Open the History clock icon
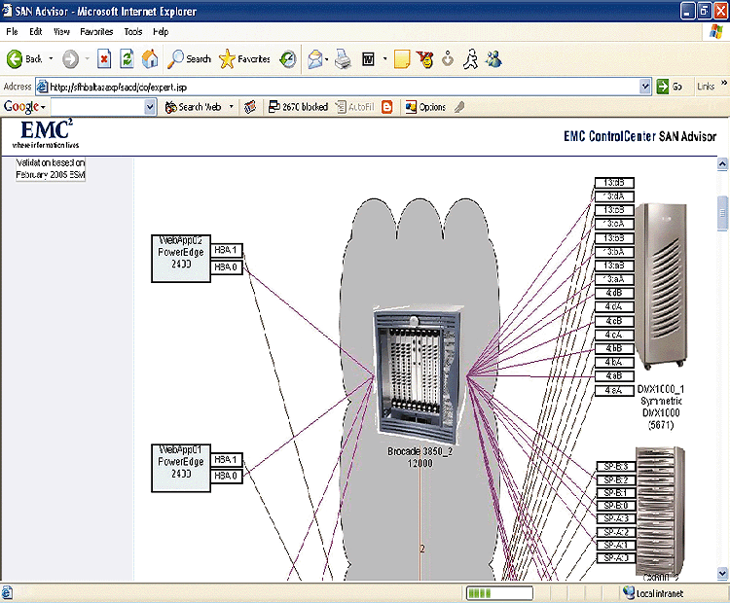 pos(288,59)
